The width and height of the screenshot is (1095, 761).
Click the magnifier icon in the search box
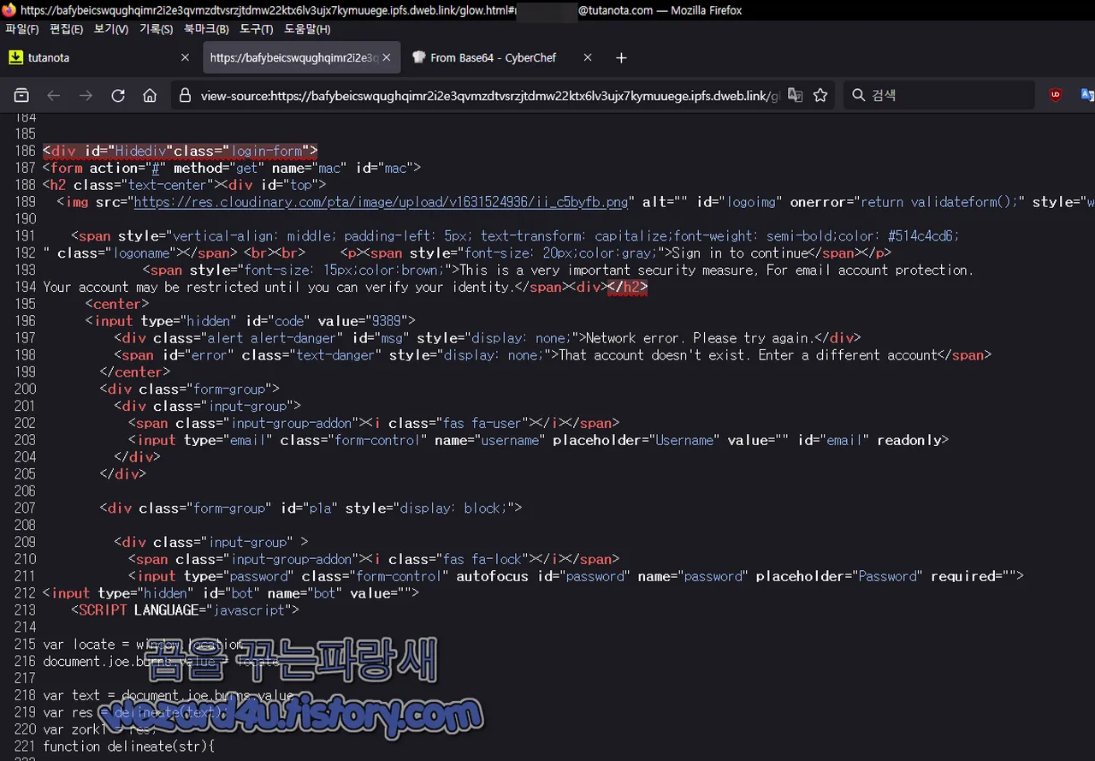tap(859, 95)
